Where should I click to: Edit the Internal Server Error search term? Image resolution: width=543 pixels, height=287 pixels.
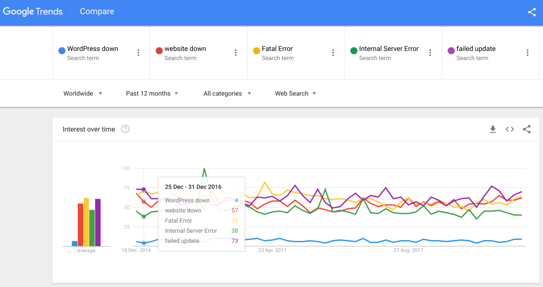tap(389, 49)
